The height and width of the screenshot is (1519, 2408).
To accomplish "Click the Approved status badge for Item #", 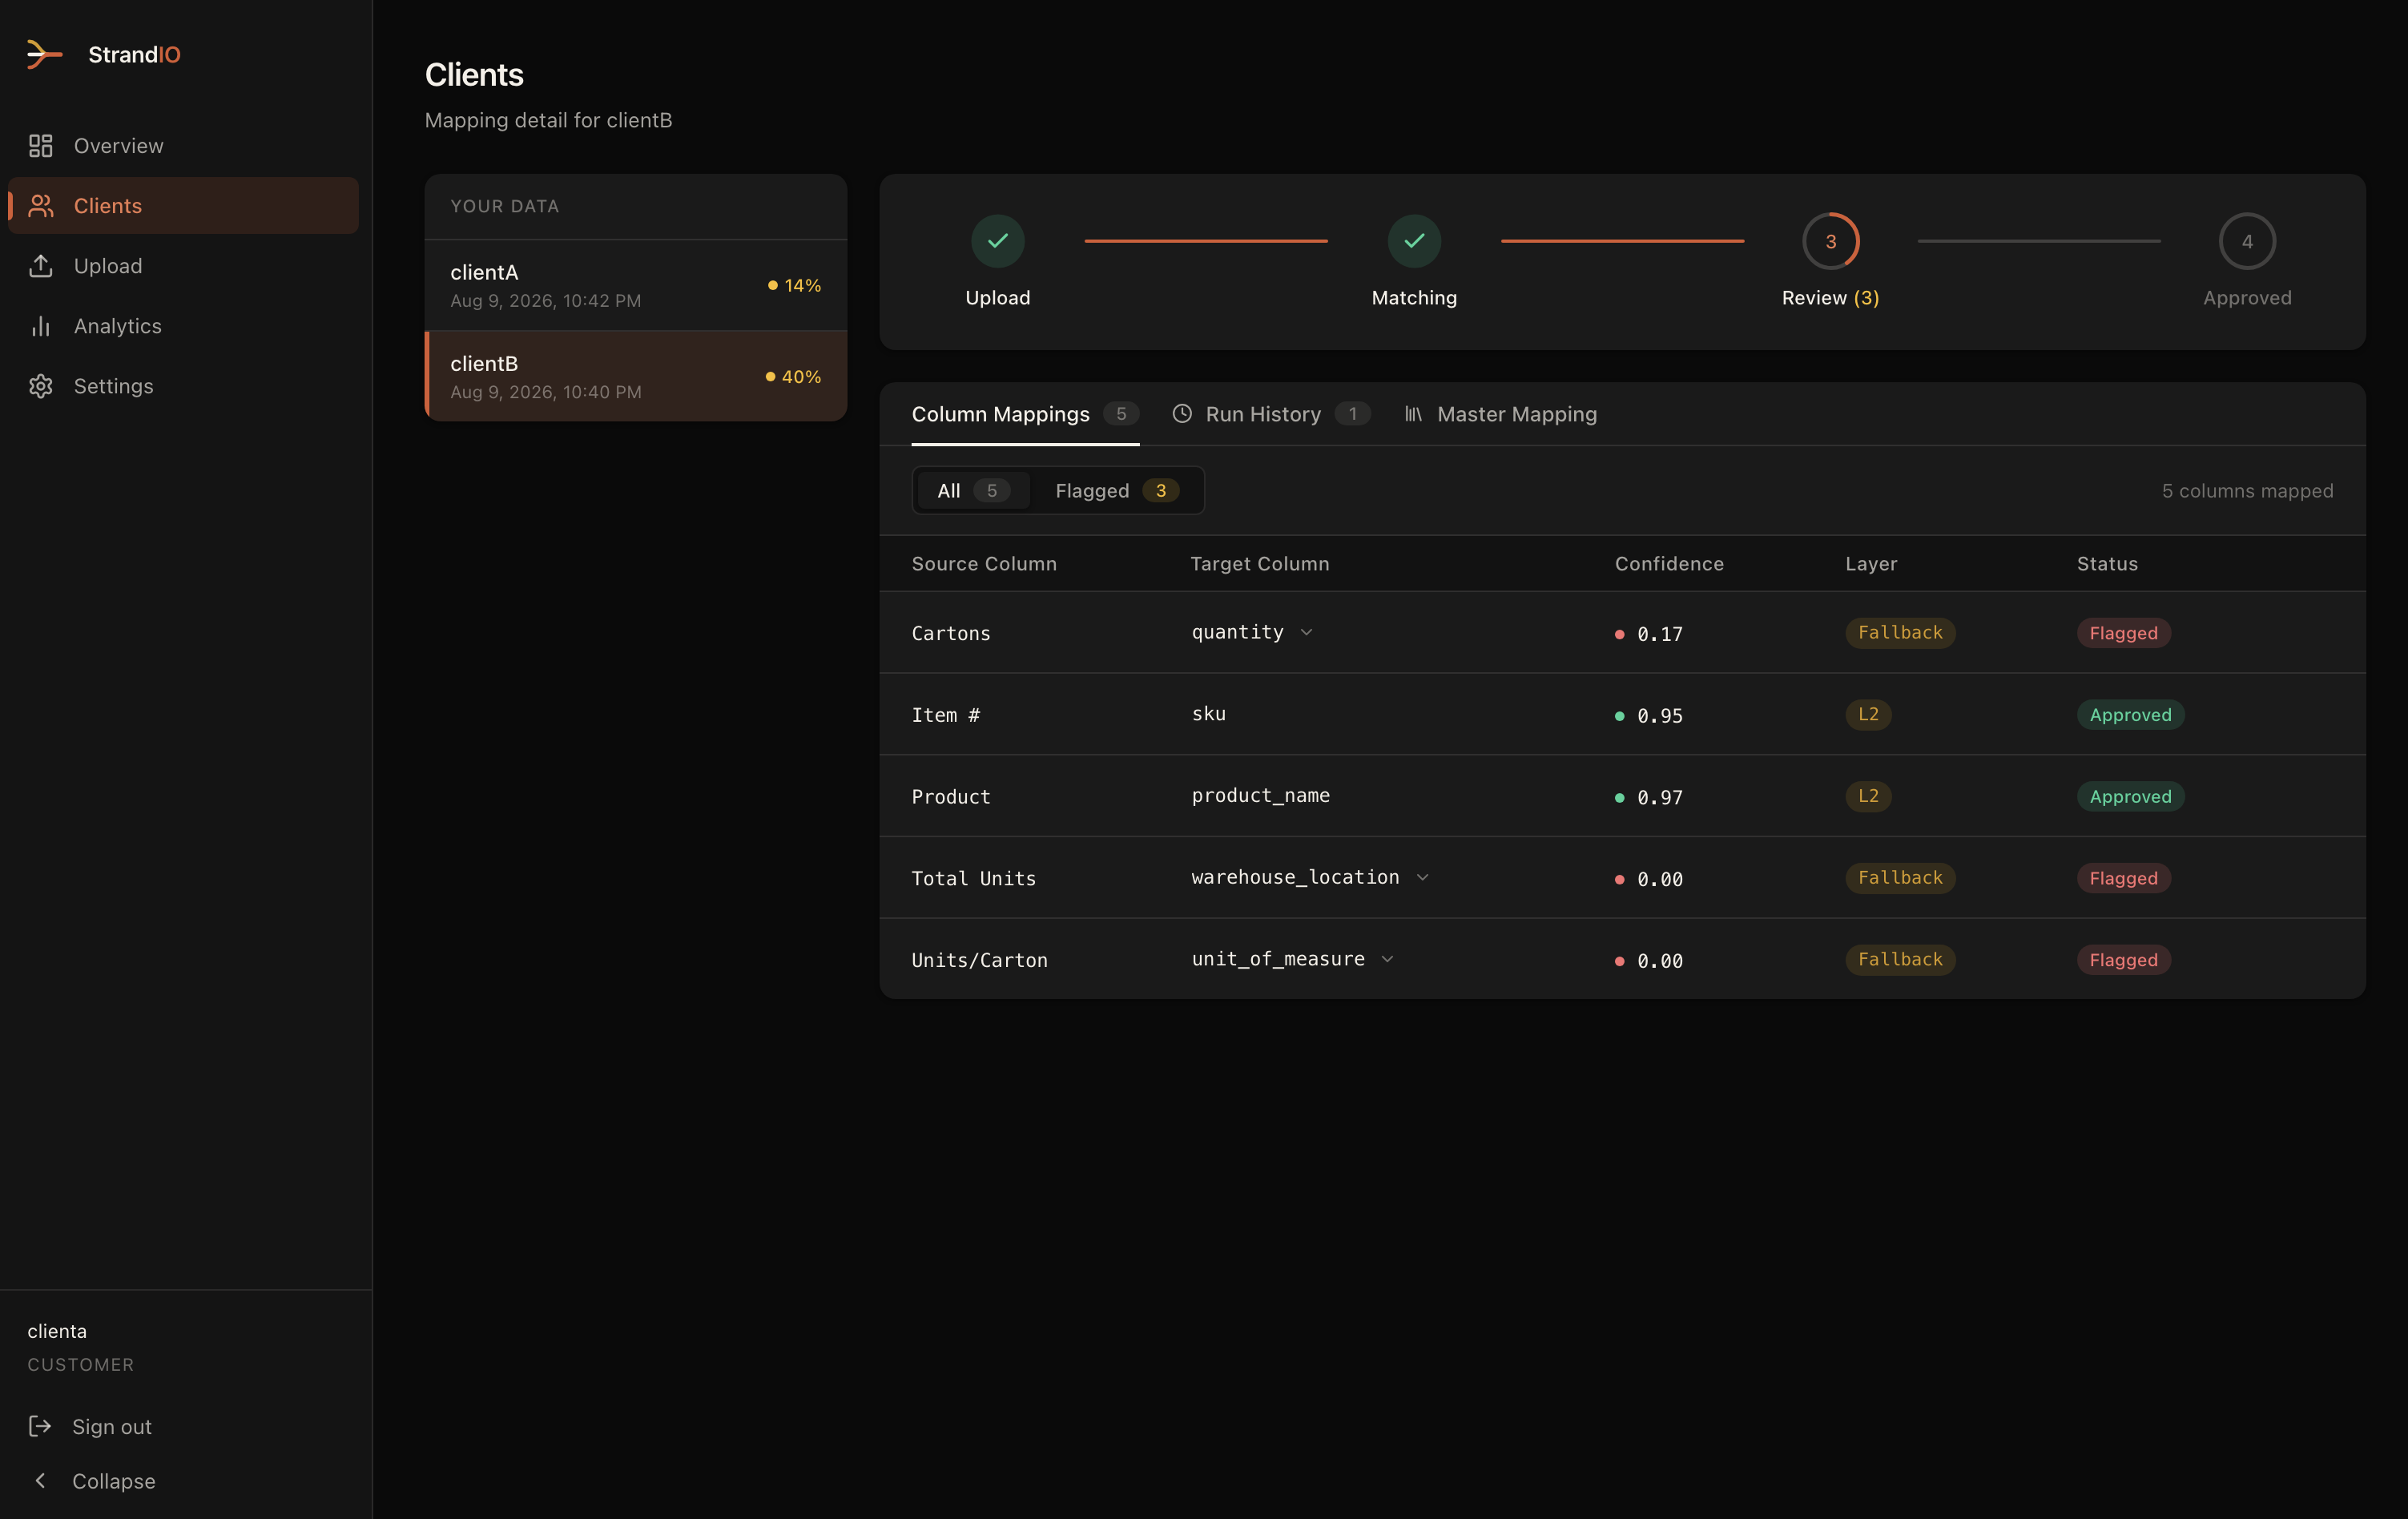I will [x=2130, y=715].
